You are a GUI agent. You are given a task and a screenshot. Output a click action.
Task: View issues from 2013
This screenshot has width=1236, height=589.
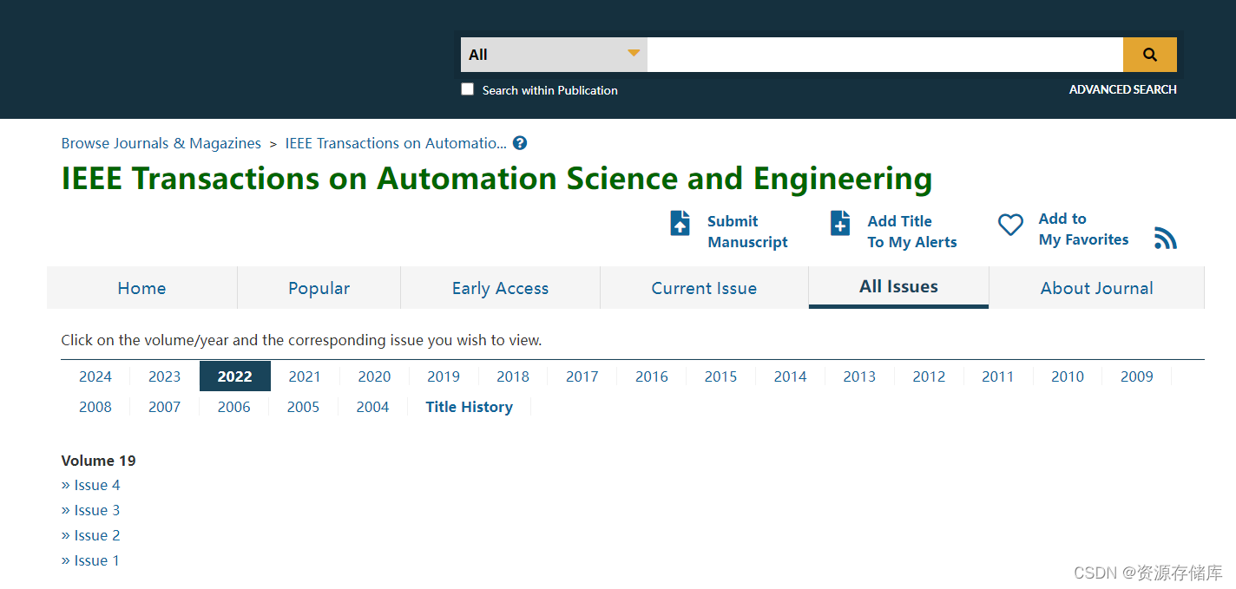tap(859, 376)
